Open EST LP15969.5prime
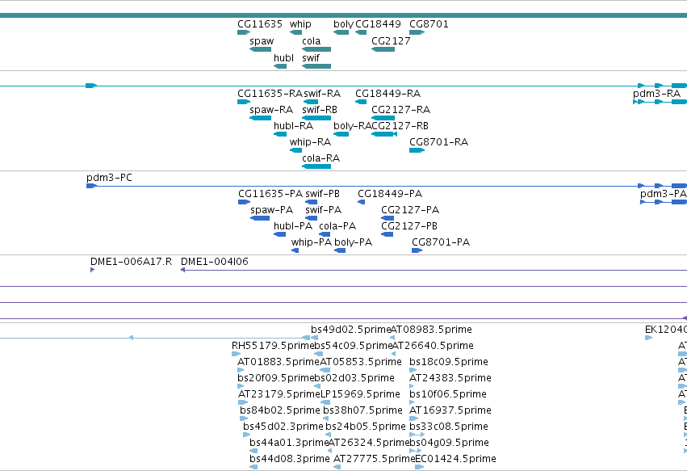Screen dimensions: 687x471 coord(325,403)
